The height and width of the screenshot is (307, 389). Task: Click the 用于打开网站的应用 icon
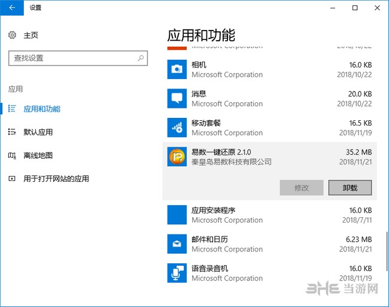[x=12, y=178]
